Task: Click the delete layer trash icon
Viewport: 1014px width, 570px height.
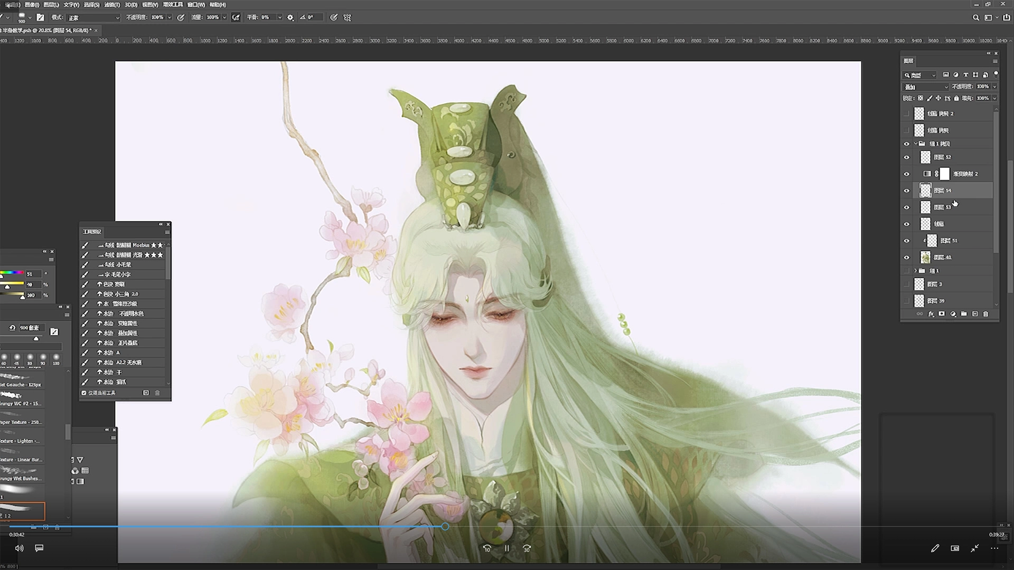Action: [985, 314]
